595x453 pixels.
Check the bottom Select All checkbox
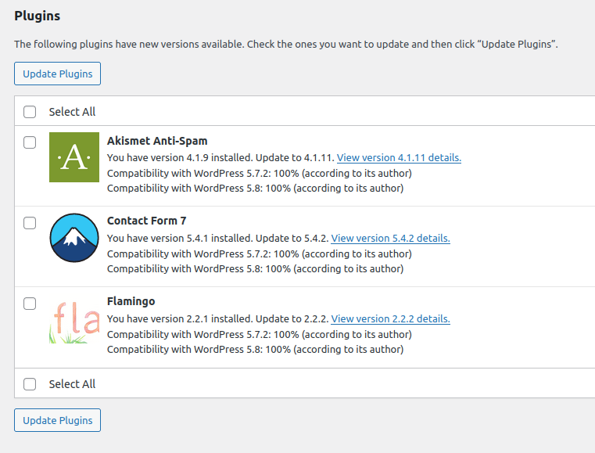pos(30,384)
